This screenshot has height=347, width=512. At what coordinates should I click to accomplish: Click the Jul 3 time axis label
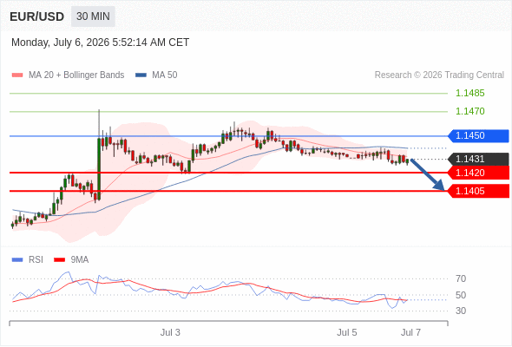[170, 332]
